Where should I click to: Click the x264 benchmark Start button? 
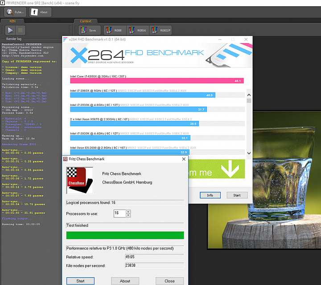237,195
